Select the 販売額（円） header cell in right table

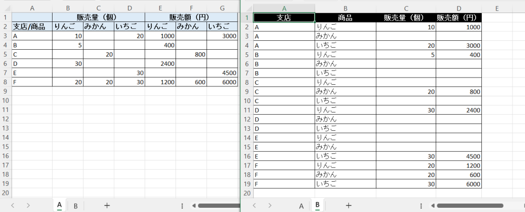click(x=458, y=17)
